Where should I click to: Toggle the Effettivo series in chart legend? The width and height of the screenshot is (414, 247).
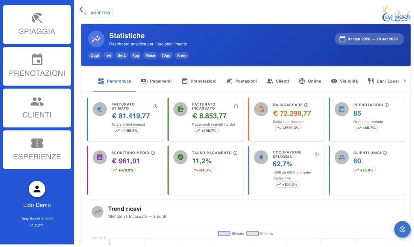260,233
